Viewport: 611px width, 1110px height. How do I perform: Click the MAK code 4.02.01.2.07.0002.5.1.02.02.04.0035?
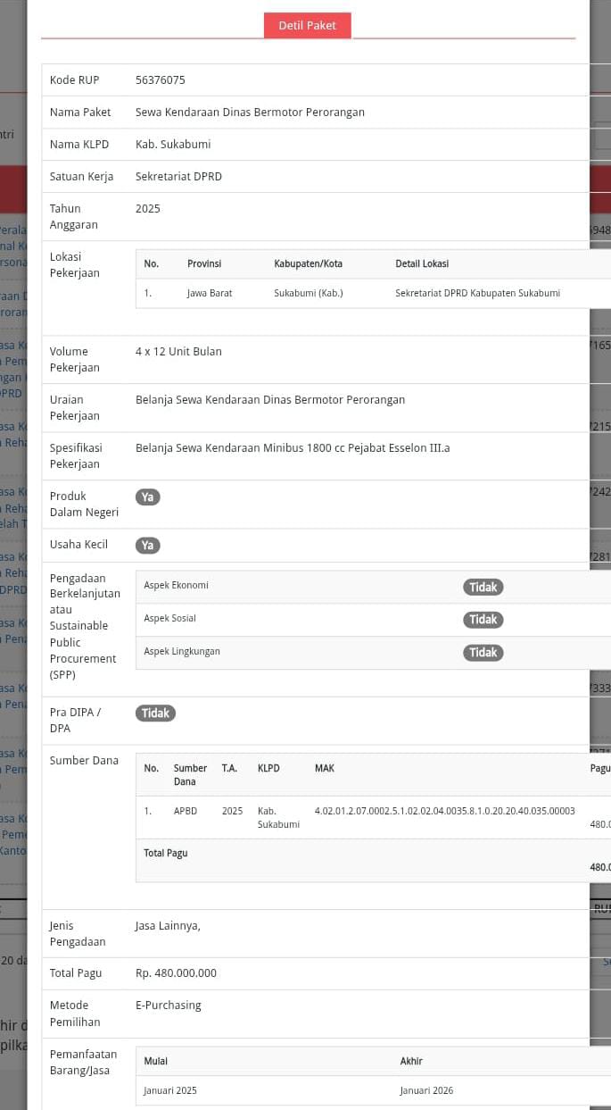[445, 811]
